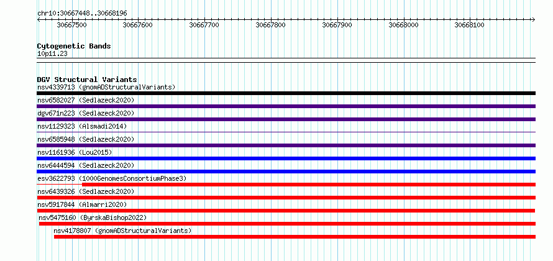The height and width of the screenshot is (261, 553).
Task: Open the nsv5917844 (Almarri2020) label
Action: pos(82,204)
